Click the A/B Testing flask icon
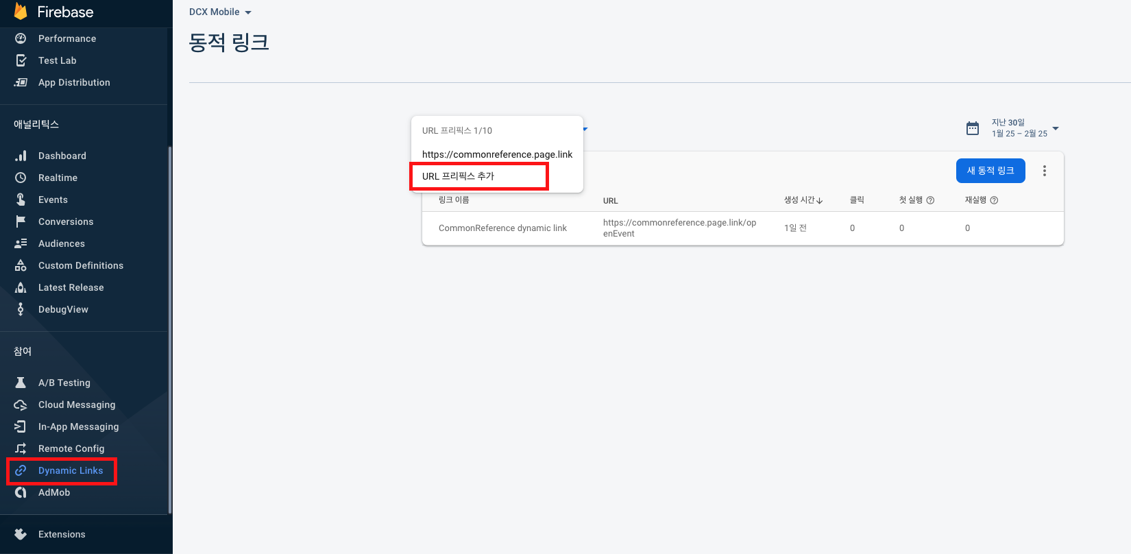The image size is (1131, 554). point(21,383)
